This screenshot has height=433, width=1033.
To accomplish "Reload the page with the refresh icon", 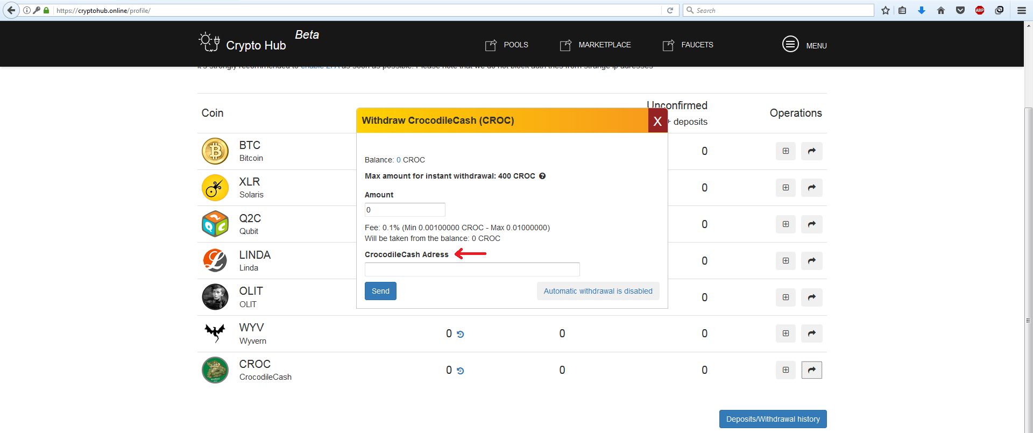I will point(670,10).
